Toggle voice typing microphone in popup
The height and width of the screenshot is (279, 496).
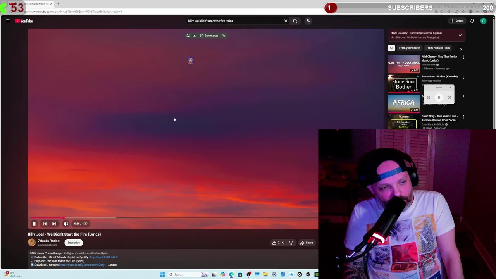(439, 98)
